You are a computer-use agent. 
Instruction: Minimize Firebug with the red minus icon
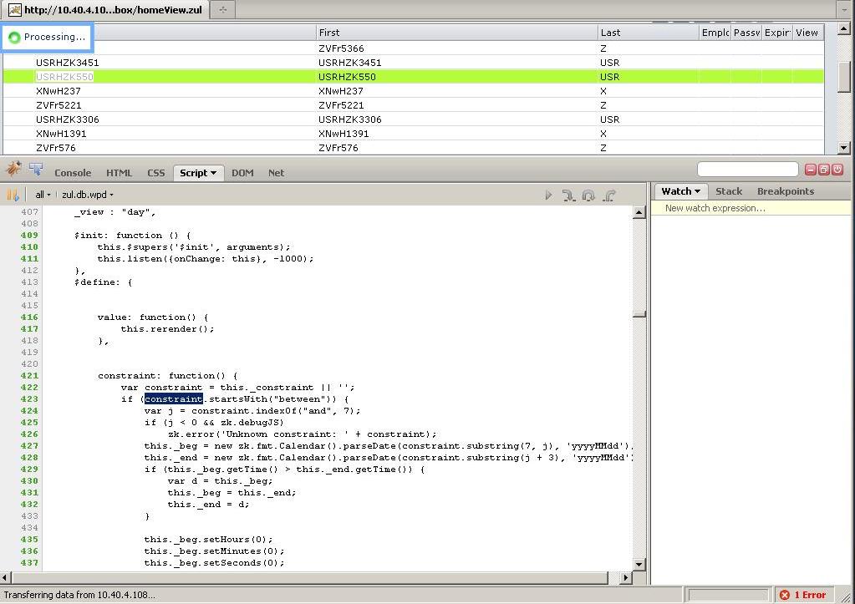pyautogui.click(x=811, y=170)
